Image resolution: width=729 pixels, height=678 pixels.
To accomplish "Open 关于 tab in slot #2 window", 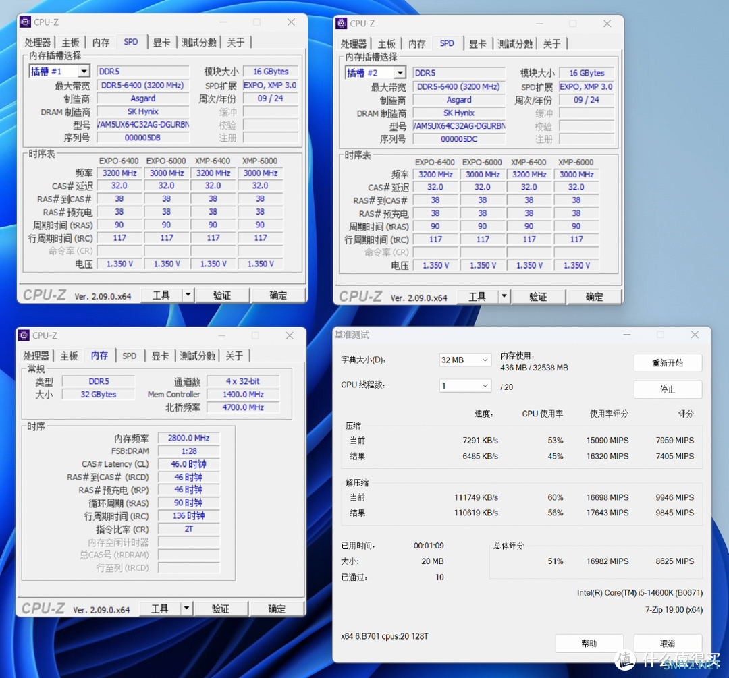I will [552, 44].
